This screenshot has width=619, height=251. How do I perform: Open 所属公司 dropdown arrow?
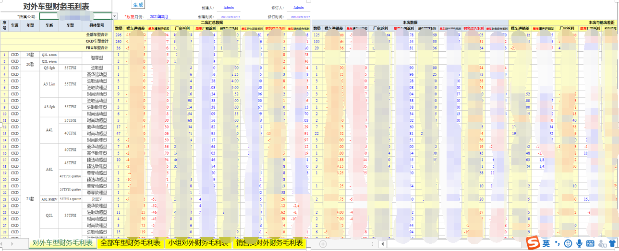coord(115,16)
